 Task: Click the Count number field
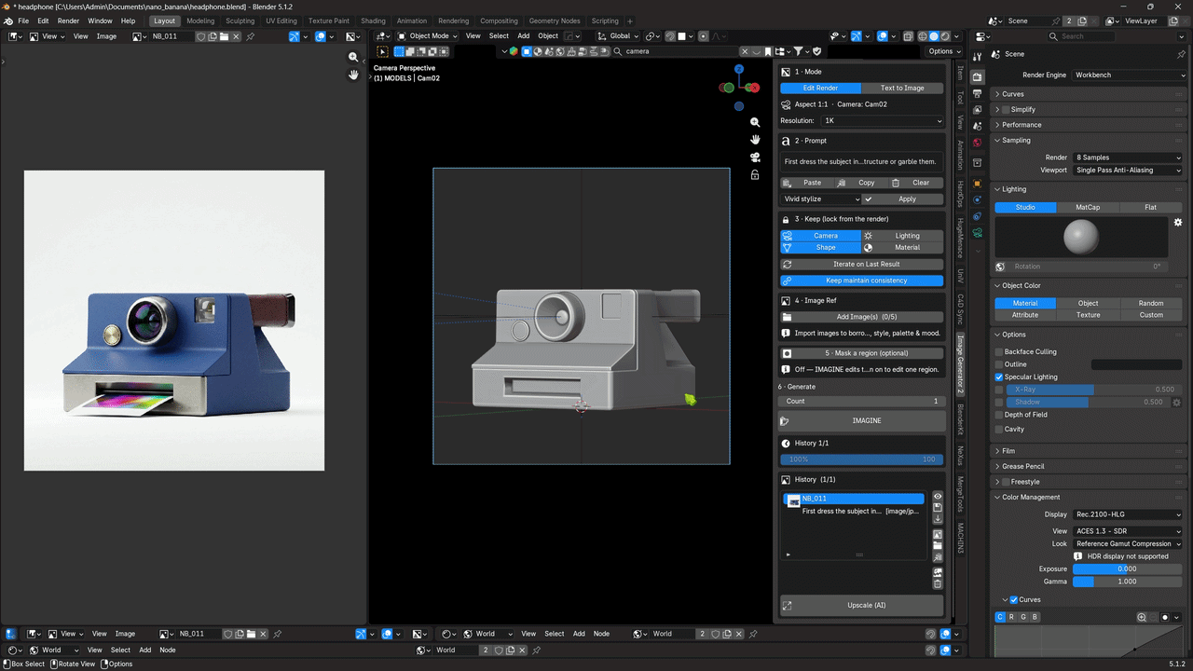(x=862, y=401)
